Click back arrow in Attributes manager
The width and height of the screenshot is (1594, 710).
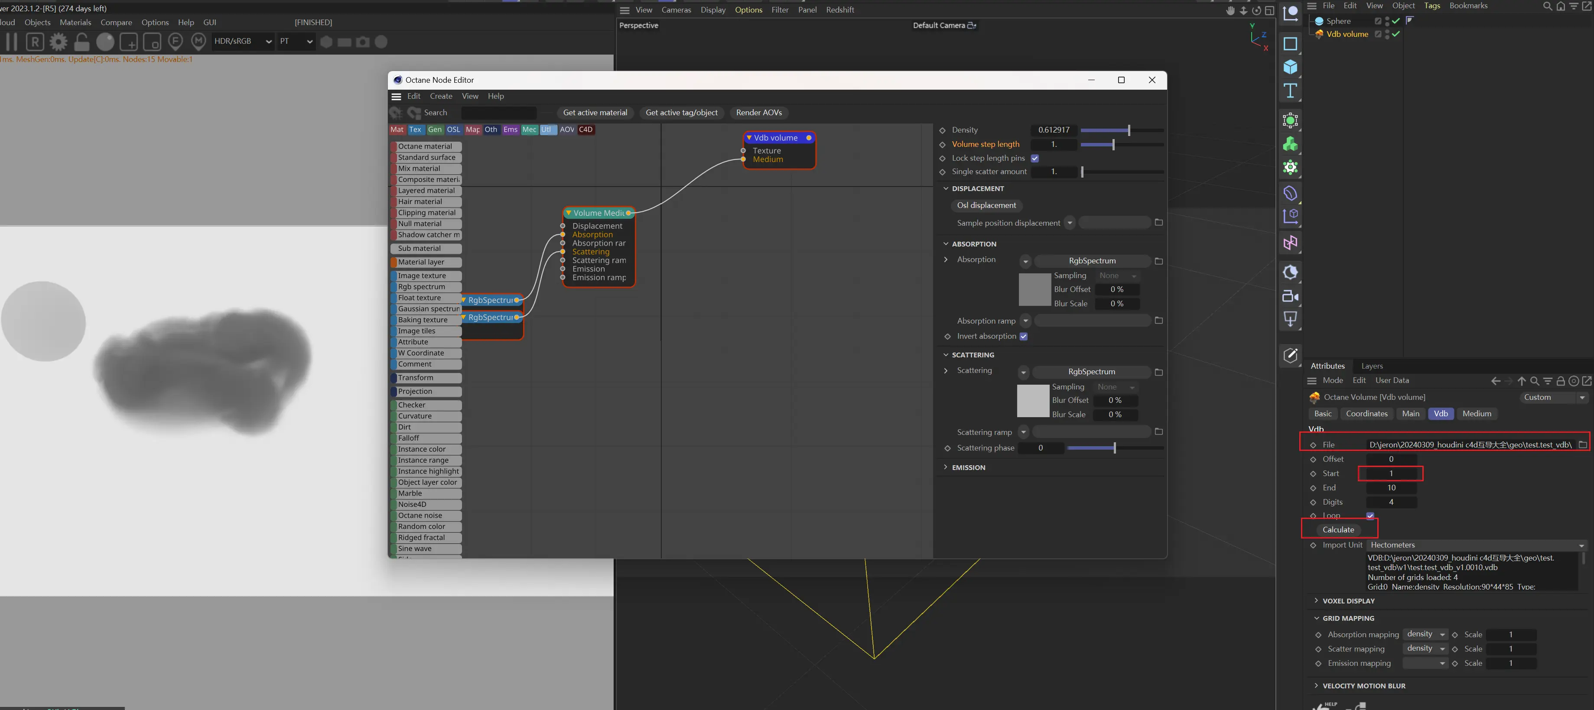(1496, 381)
